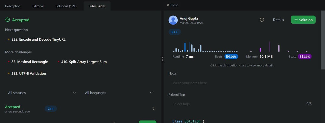Click the green Solution button
This screenshot has width=325, height=123.
pos(303,20)
